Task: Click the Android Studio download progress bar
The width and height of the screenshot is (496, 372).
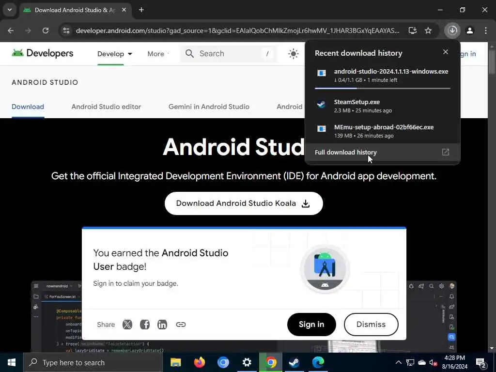Action: coord(383,88)
